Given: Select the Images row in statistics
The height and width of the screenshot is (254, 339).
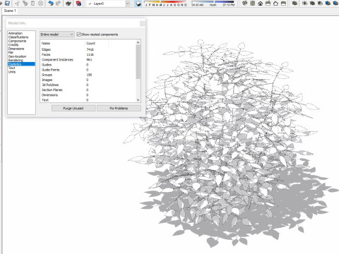Looking at the screenshot, I should pos(88,80).
